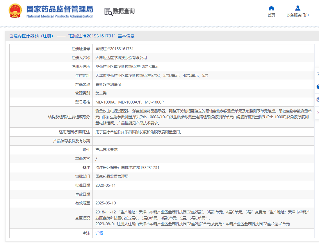Click the 产品名称 row label
Viewport: 319px width, 243px height.
[x=82, y=84]
